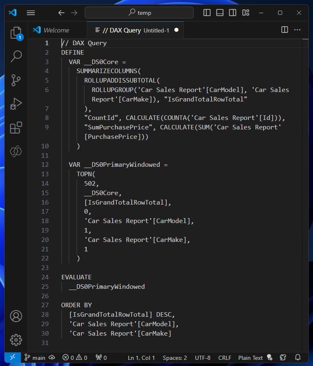Open the Search view icon
The image size is (313, 366).
click(x=16, y=56)
